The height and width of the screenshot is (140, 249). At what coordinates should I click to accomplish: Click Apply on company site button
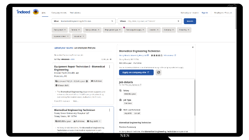(136, 72)
